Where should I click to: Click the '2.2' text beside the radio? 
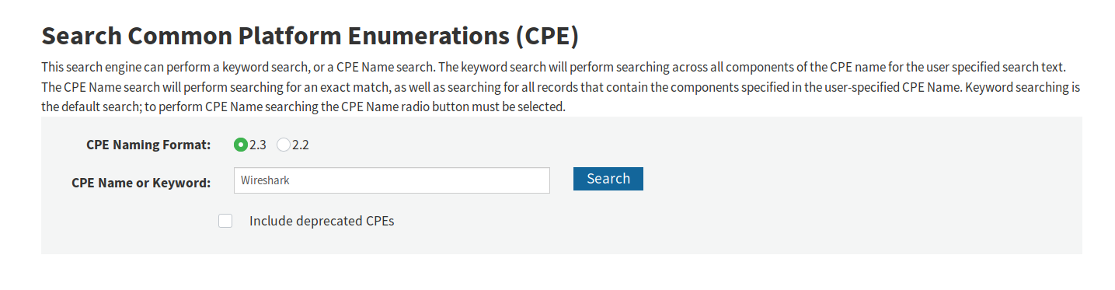pos(301,145)
